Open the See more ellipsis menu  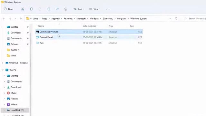tap(108, 9)
